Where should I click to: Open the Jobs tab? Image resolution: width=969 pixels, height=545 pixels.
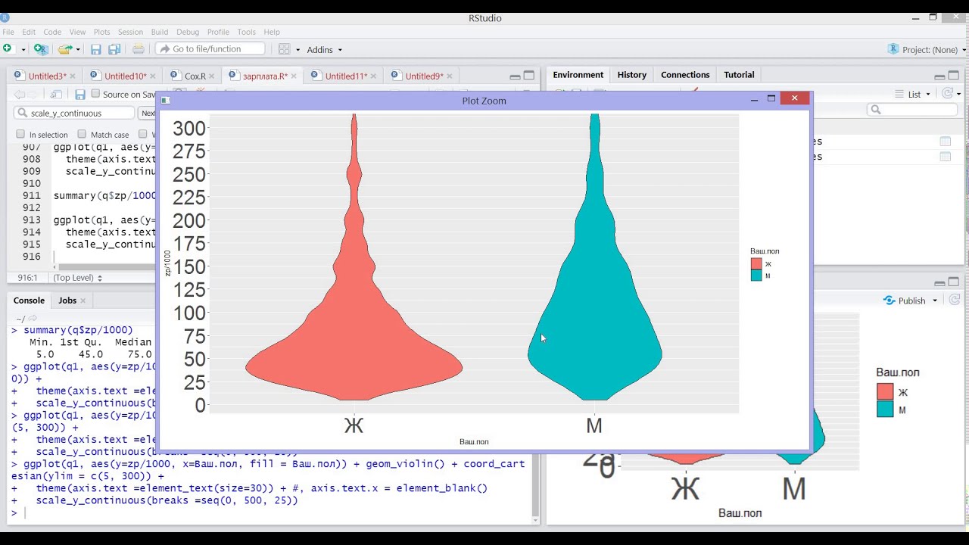67,301
